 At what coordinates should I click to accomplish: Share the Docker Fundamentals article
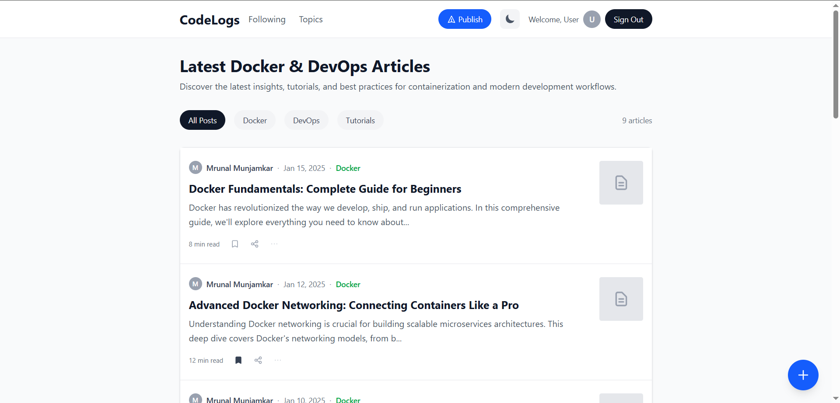coord(255,244)
